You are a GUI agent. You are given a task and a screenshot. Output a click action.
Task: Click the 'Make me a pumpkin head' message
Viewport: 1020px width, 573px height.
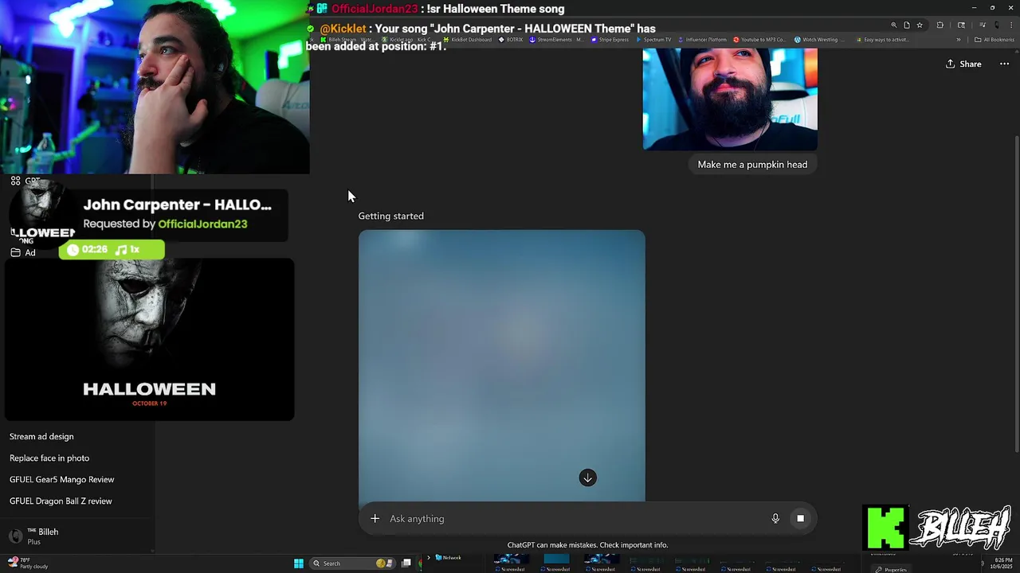pyautogui.click(x=752, y=165)
